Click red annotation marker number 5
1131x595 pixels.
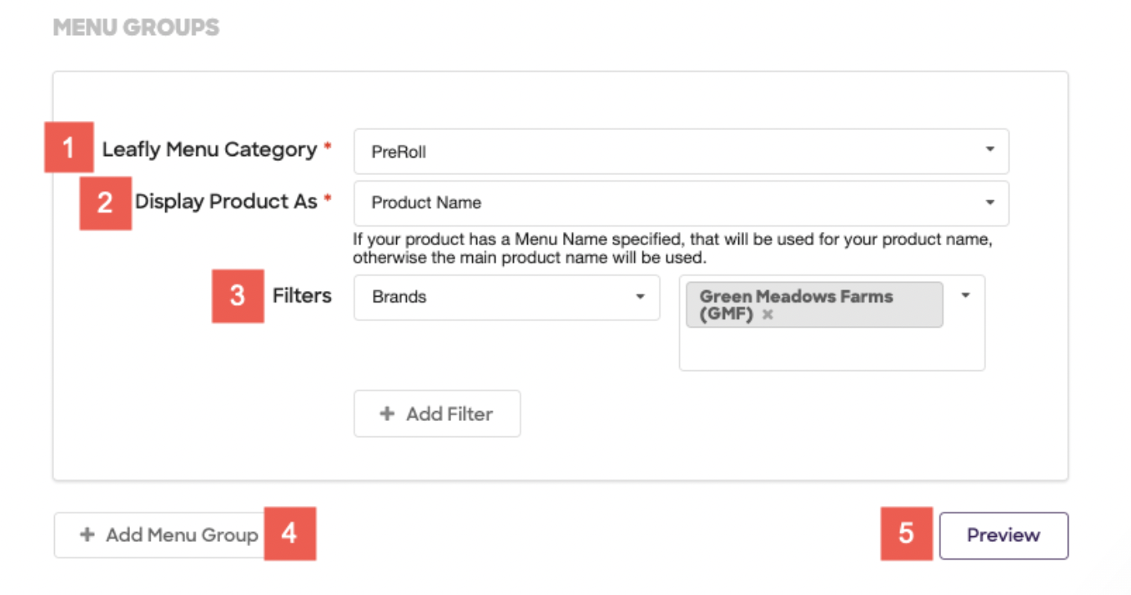906,534
